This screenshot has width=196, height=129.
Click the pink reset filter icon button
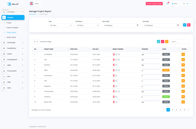tap(189, 25)
